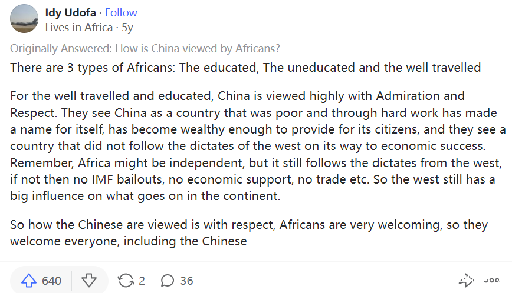Open comments via the speech bubble icon
The image size is (512, 293).
(168, 281)
